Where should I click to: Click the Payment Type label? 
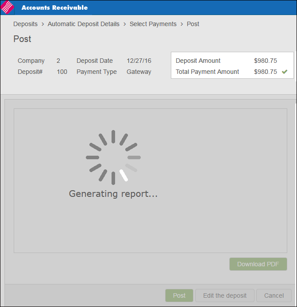(96, 72)
